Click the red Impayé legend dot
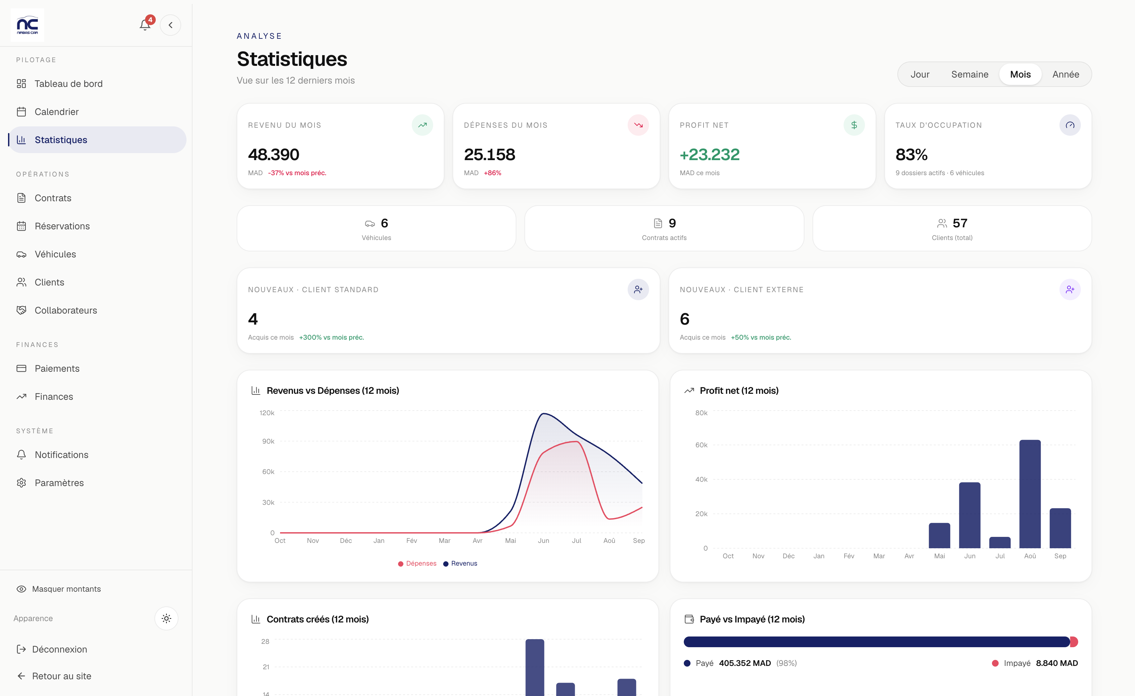Image resolution: width=1135 pixels, height=696 pixels. [995, 664]
